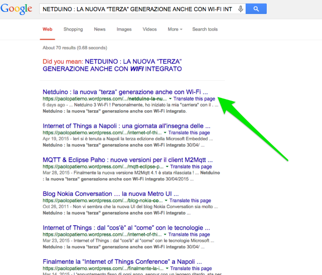Open the News results tab
Image resolution: width=322 pixels, height=275 pixels.
(x=100, y=29)
